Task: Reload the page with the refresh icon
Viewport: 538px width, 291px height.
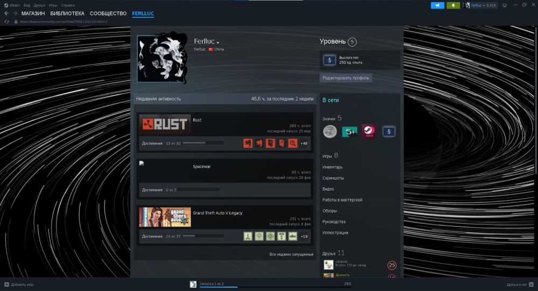Action: (x=6, y=22)
